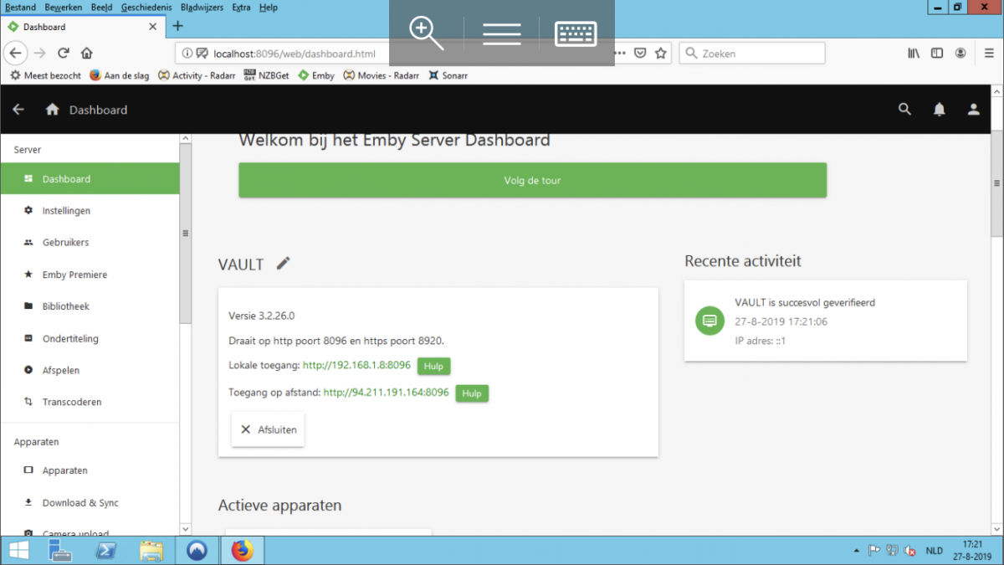Open remote access link http://94.211.191.164:8096
This screenshot has height=565, width=1004.
[x=386, y=392]
